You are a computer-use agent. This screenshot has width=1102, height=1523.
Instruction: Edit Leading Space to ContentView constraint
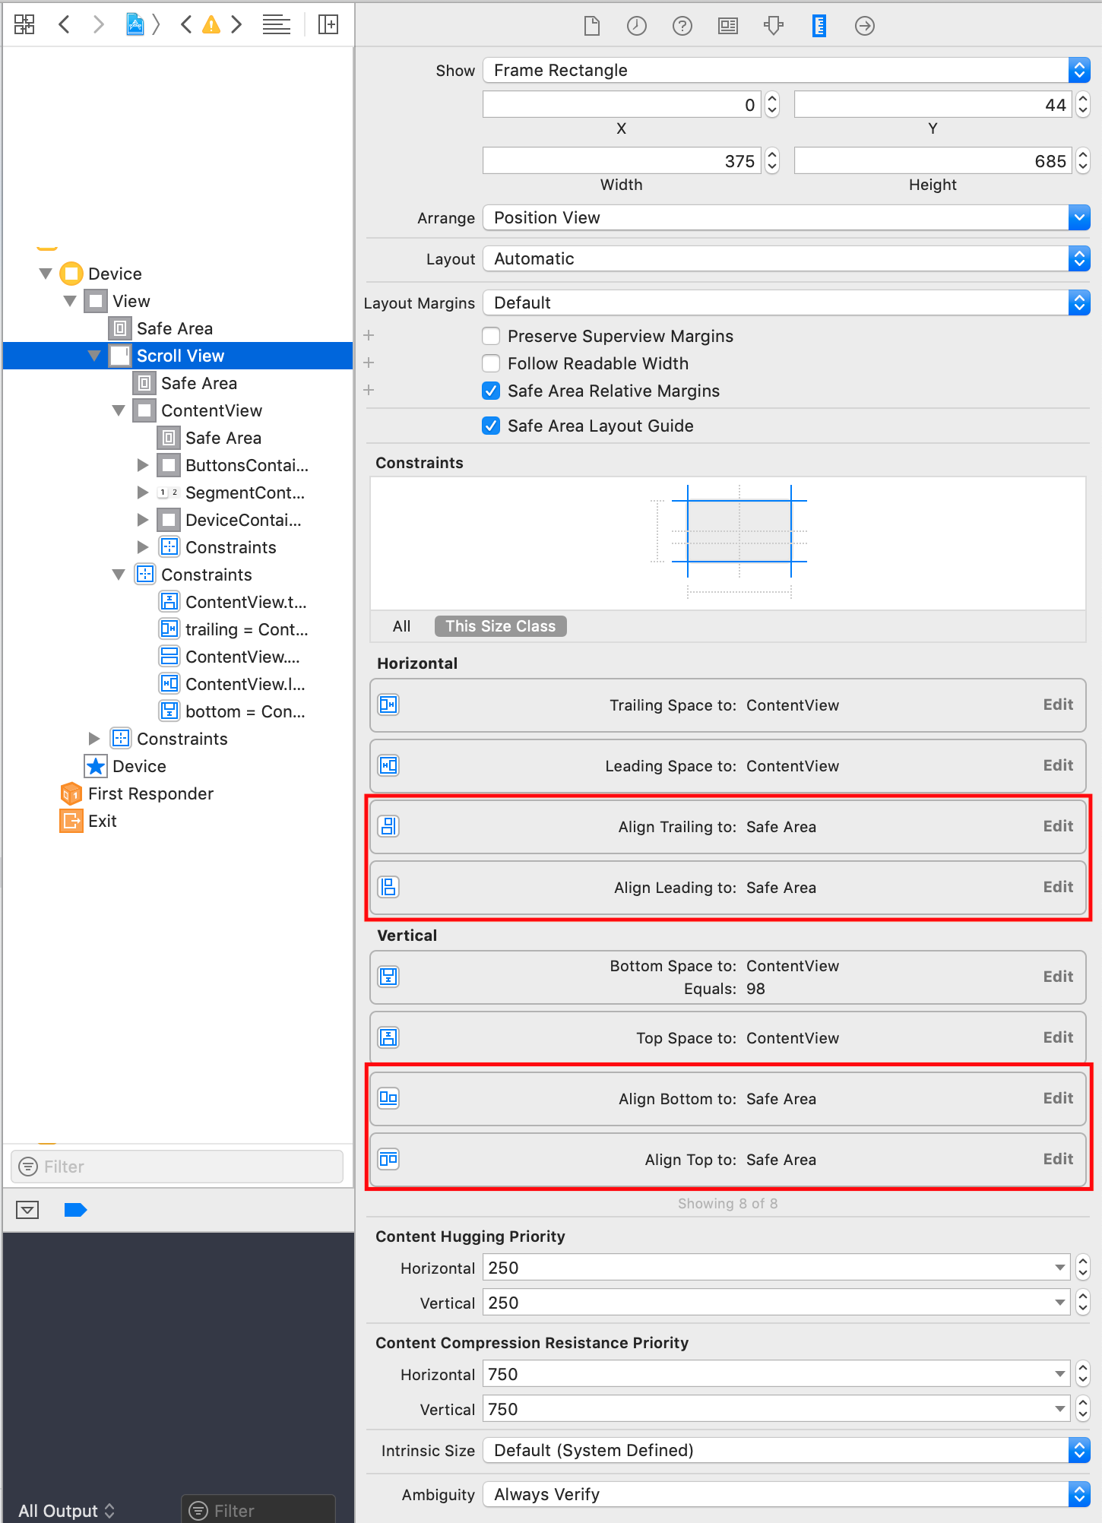point(1058,765)
